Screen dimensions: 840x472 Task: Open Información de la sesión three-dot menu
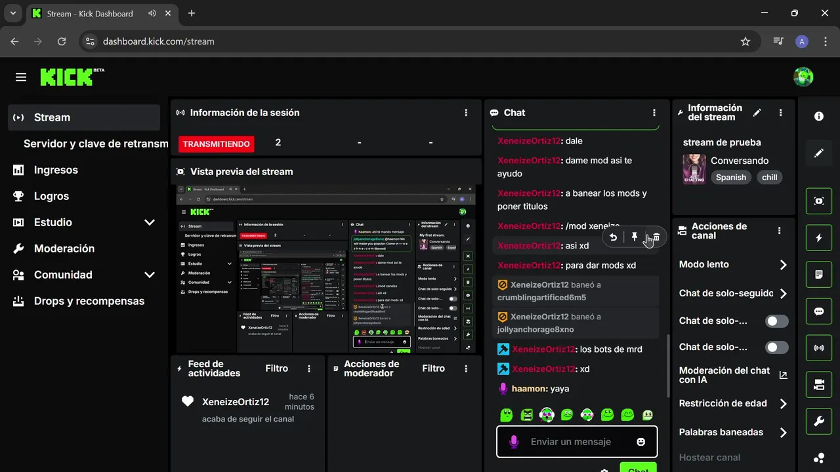pyautogui.click(x=466, y=113)
